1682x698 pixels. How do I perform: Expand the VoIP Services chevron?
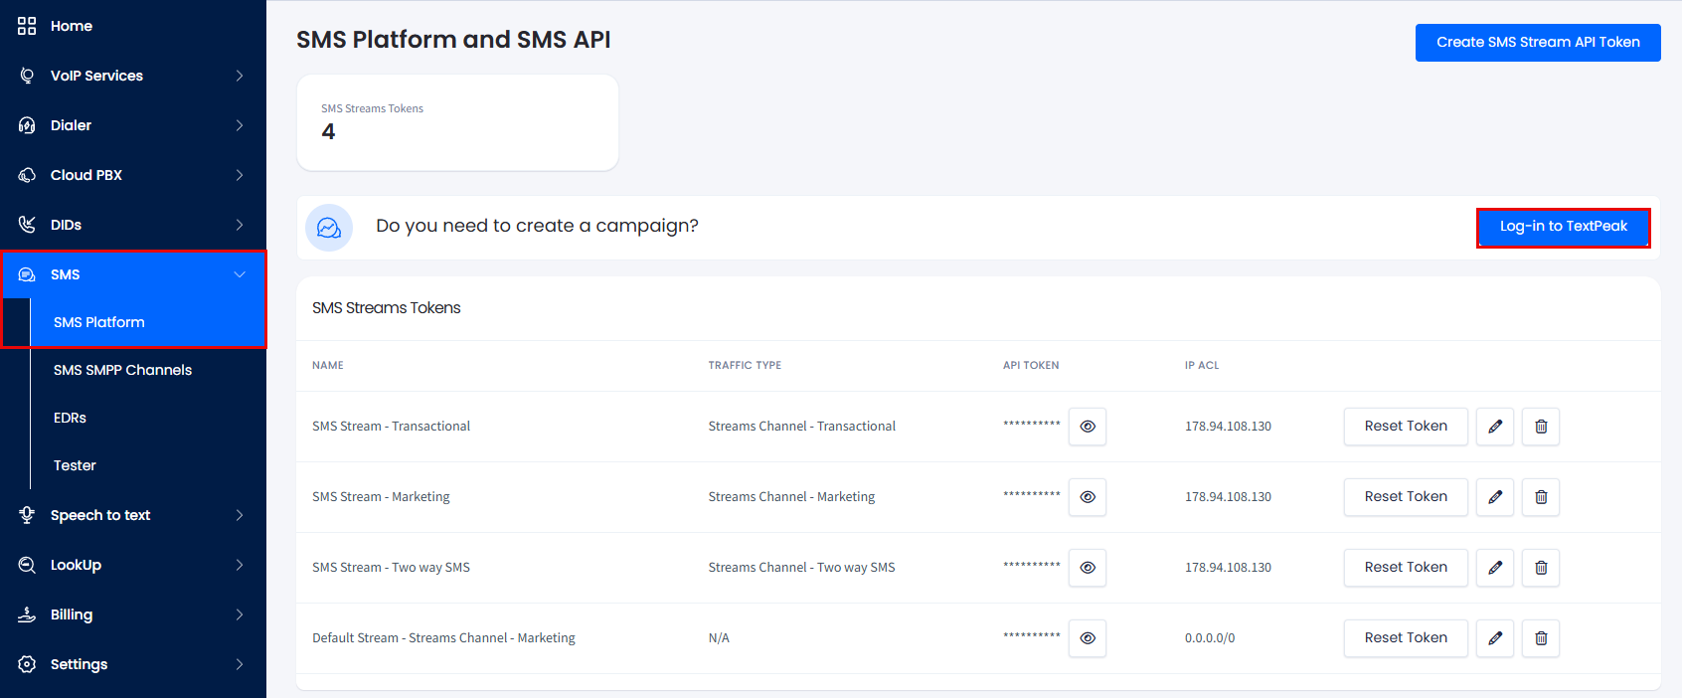(x=240, y=76)
